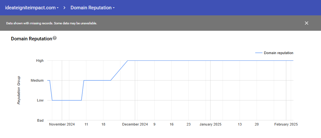Viewport: 321px width, 138px height.
Task: Click the Reputation Group vertical axis title
Action: pos(19,90)
